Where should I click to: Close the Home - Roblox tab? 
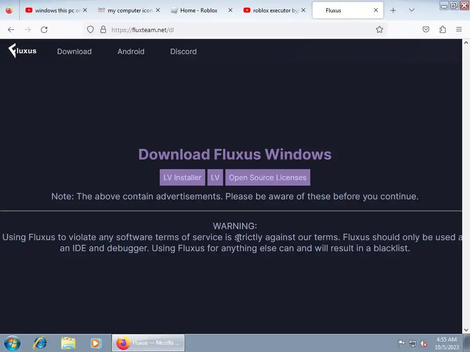(x=230, y=10)
